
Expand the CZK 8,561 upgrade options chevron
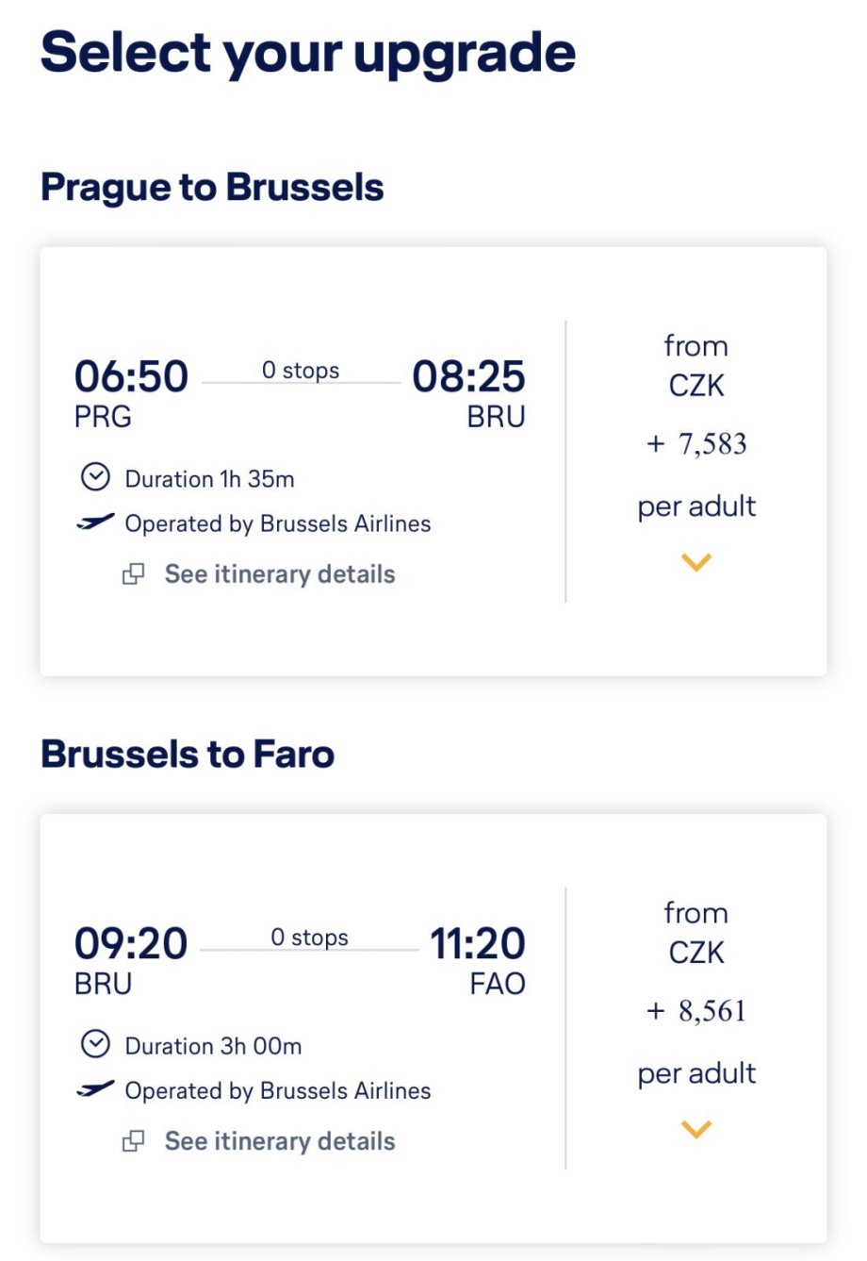pos(696,1129)
